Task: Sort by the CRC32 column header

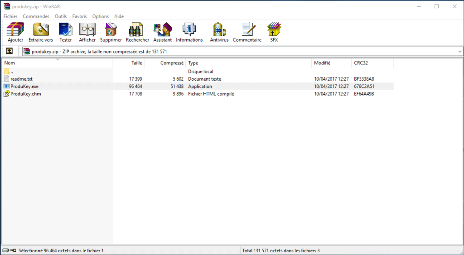Action: (372, 63)
